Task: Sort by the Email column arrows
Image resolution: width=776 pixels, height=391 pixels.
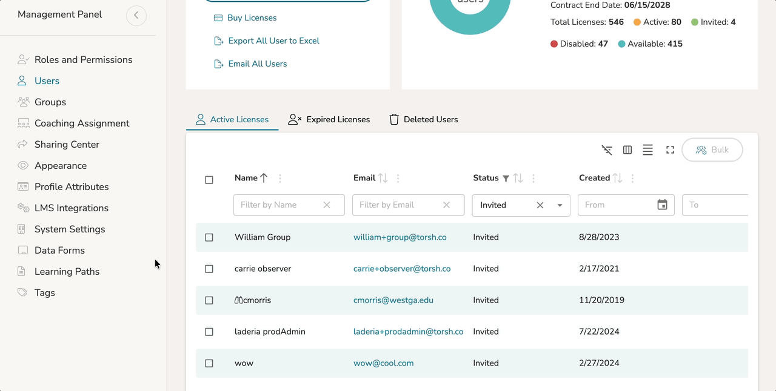Action: pyautogui.click(x=383, y=178)
